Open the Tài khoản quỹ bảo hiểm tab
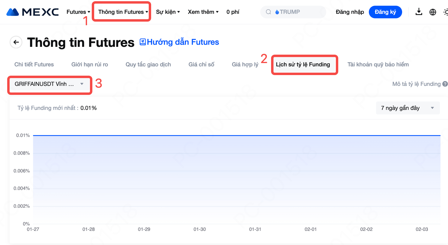 pos(378,65)
